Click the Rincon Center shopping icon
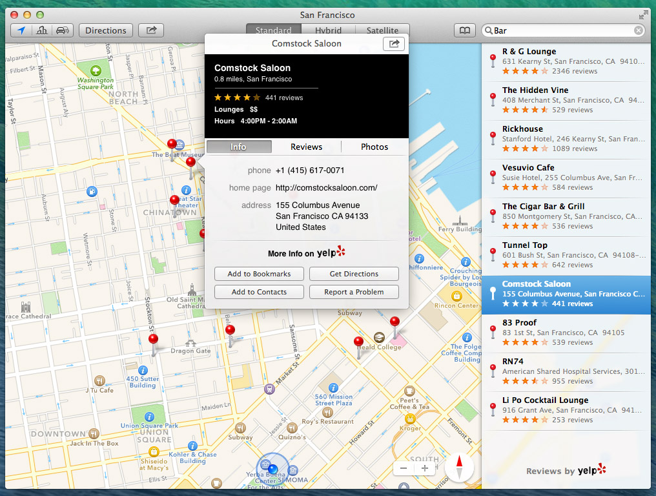 456,296
